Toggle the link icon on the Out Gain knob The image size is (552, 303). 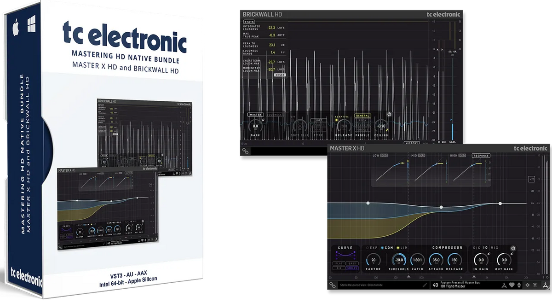click(x=512, y=253)
